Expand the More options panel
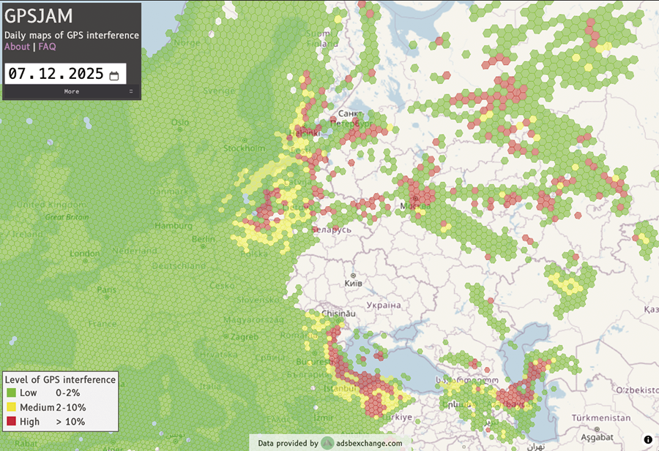The width and height of the screenshot is (659, 451). pos(71,91)
